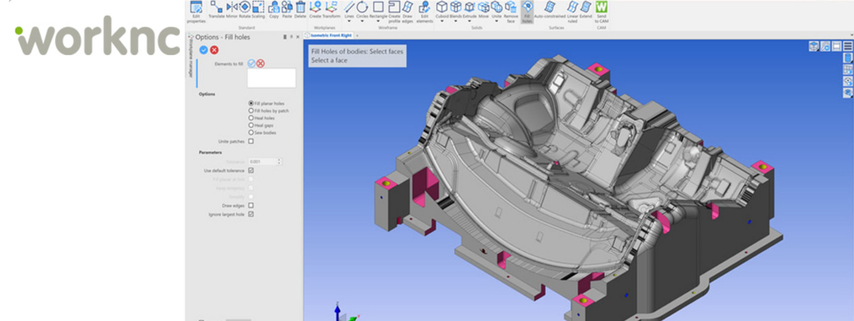Click the Elements to fill list box

click(x=271, y=78)
